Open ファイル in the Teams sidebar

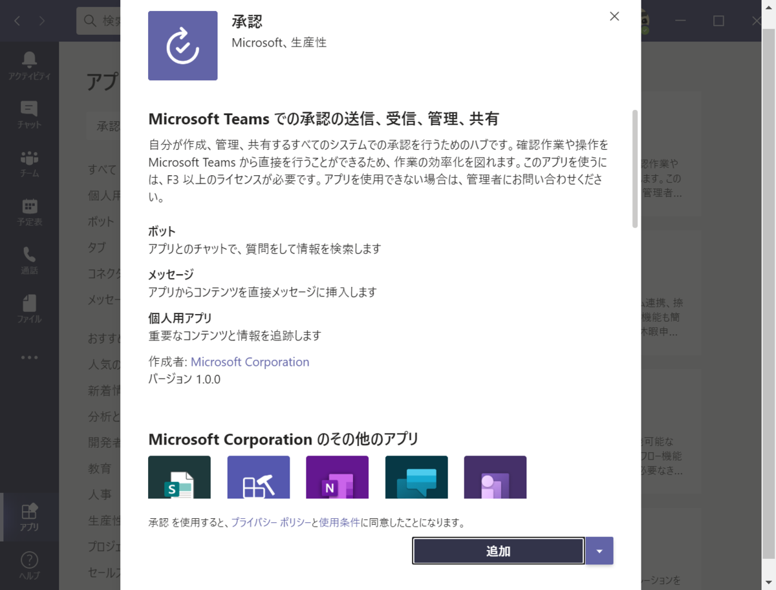[29, 309]
